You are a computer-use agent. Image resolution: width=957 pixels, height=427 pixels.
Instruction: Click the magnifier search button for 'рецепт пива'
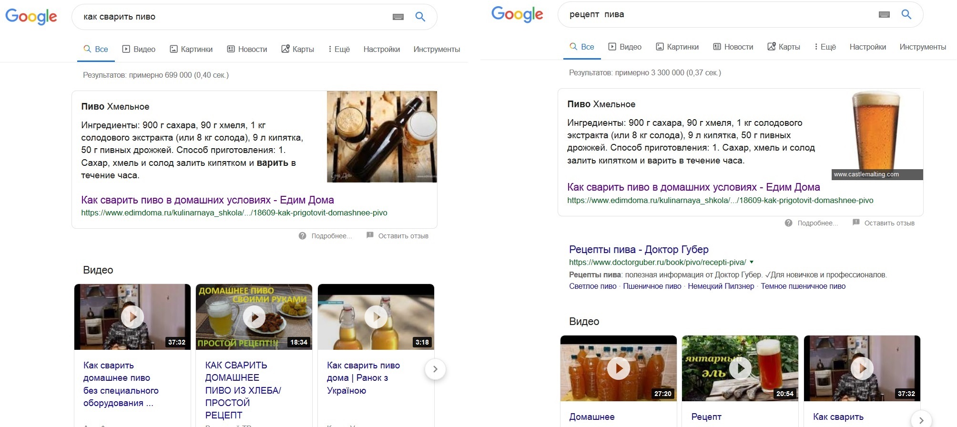coord(906,14)
